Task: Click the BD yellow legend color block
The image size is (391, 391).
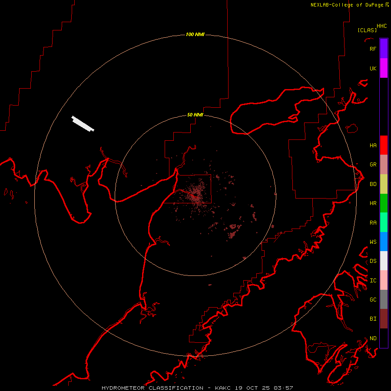Action: [x=384, y=184]
